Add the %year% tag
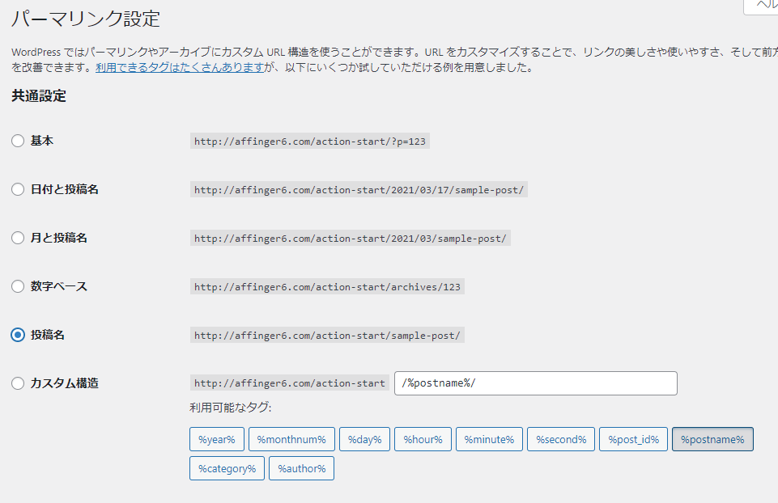This screenshot has width=778, height=503. [217, 439]
